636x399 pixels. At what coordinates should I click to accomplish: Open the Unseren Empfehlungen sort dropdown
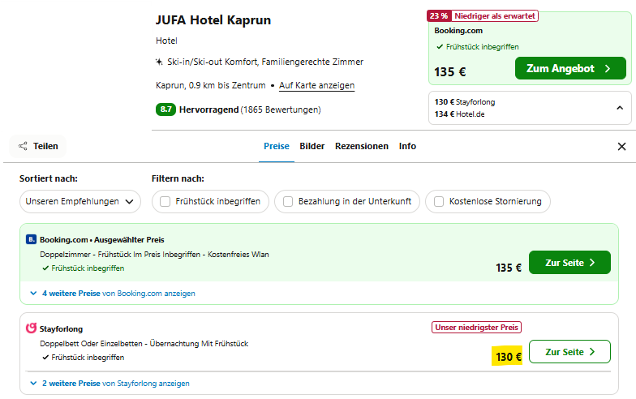tap(80, 201)
